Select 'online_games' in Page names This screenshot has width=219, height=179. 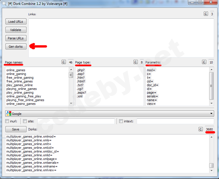(16, 70)
